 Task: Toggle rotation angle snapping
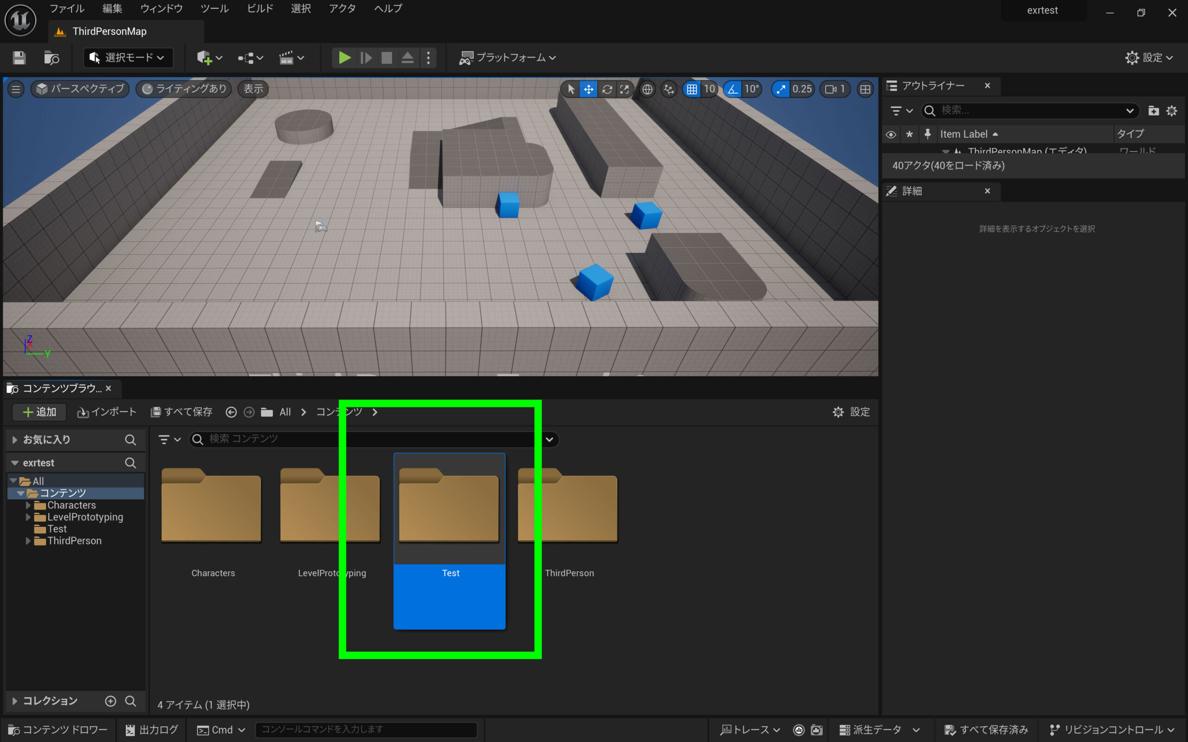point(732,89)
